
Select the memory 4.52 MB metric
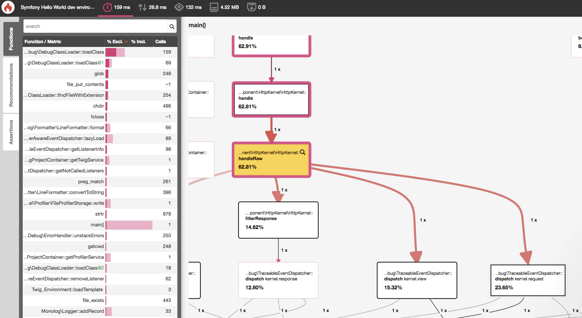click(224, 7)
